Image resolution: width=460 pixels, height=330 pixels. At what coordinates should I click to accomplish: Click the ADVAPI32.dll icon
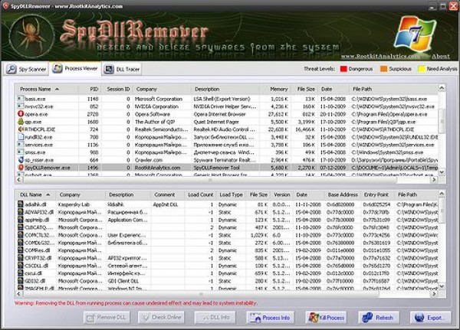[20, 212]
